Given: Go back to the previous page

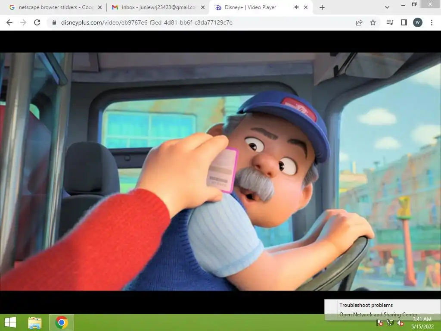Looking at the screenshot, I should click(x=9, y=22).
